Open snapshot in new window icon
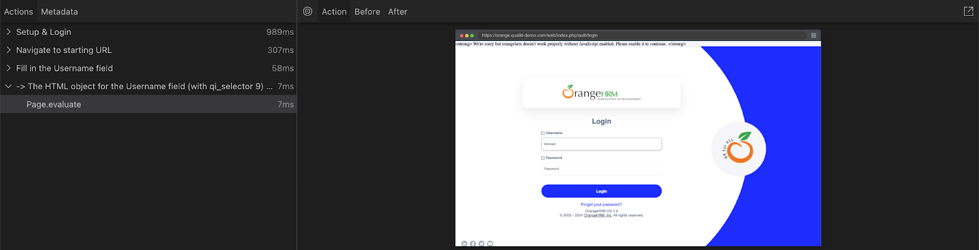This screenshot has width=979, height=250. pyautogui.click(x=969, y=12)
